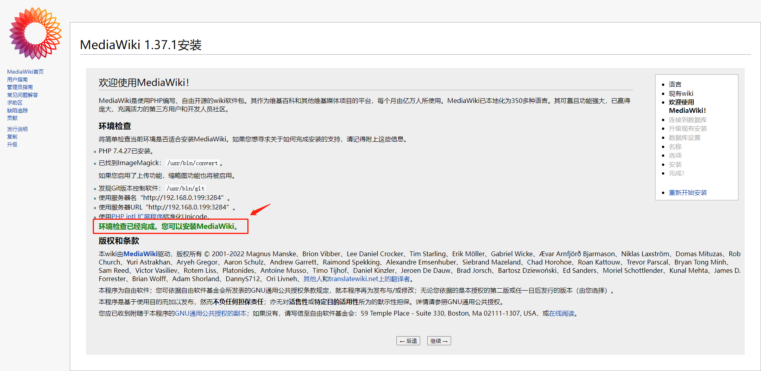Open the 管理员指南 sidebar link
Image resolution: width=761 pixels, height=371 pixels.
20,87
